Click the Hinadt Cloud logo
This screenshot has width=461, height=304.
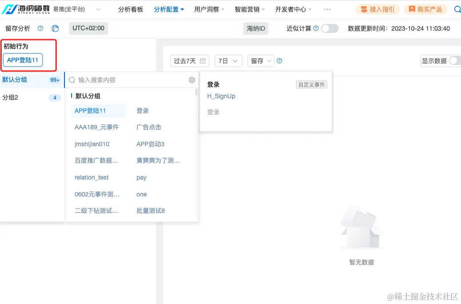pyautogui.click(x=26, y=9)
